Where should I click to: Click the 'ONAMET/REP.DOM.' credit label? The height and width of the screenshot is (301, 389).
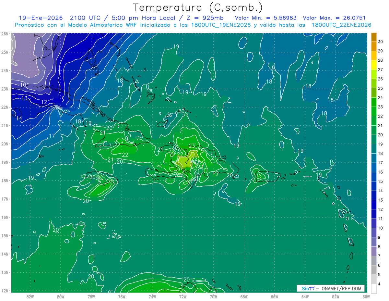[342, 288]
